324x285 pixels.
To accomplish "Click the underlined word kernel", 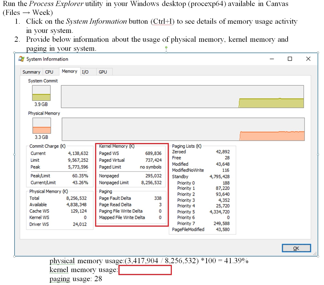I will coord(58,270).
